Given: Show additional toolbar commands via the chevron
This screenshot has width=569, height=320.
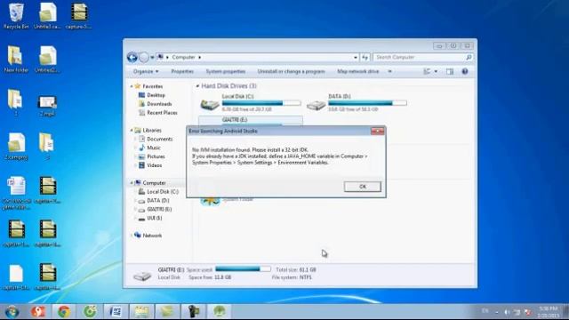Looking at the screenshot, I should pos(390,71).
